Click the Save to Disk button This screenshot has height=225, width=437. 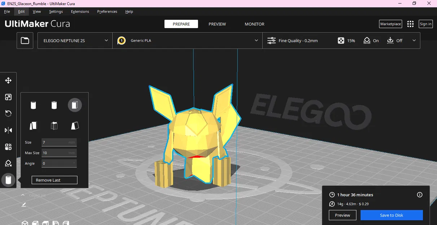click(x=391, y=215)
